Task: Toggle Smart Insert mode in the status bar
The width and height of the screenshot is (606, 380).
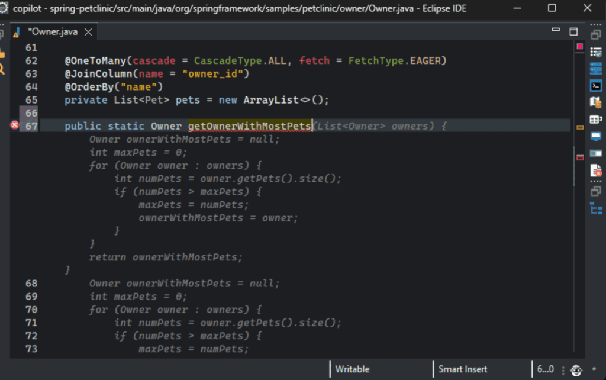Action: (463, 369)
